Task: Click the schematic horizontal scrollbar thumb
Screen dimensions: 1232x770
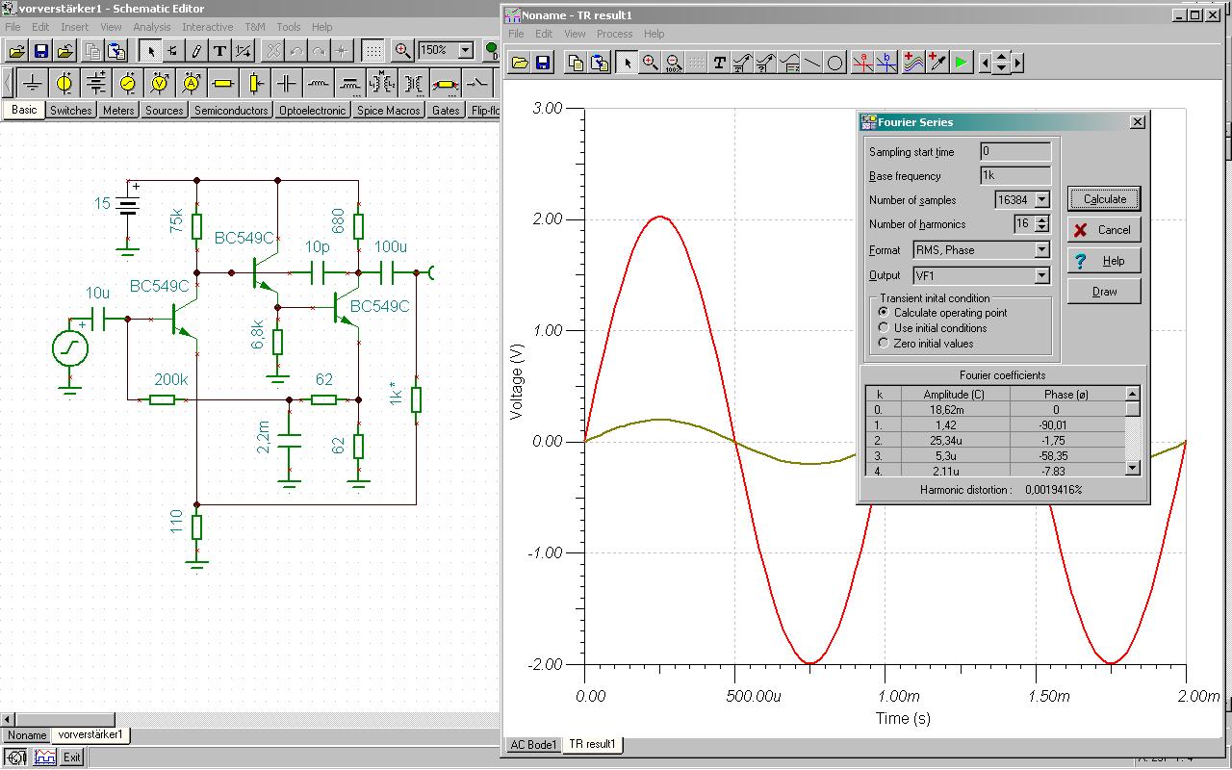Action: [x=64, y=720]
